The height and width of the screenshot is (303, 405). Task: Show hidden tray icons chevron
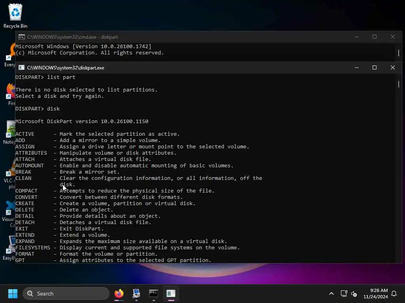coord(331,294)
